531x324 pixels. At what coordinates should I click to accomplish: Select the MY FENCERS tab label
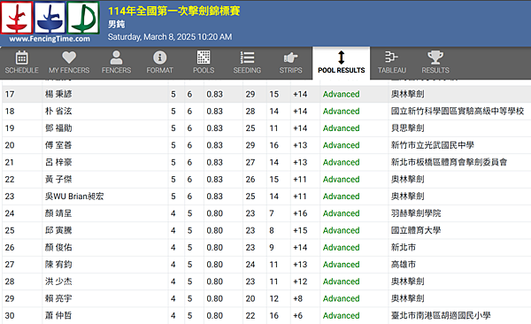[x=69, y=70]
